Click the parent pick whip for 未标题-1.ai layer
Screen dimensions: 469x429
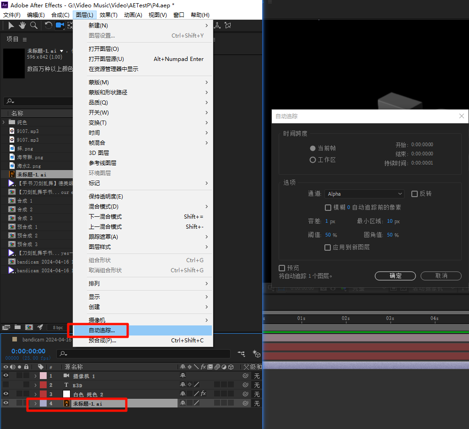245,403
